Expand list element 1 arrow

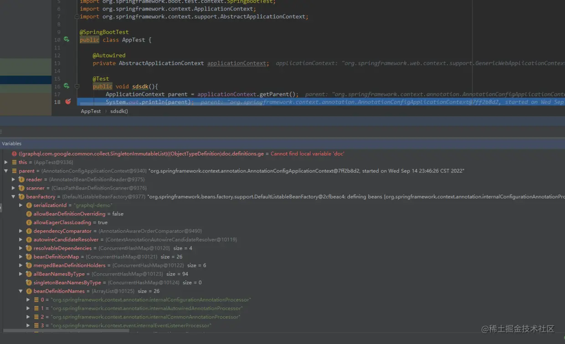(28, 308)
